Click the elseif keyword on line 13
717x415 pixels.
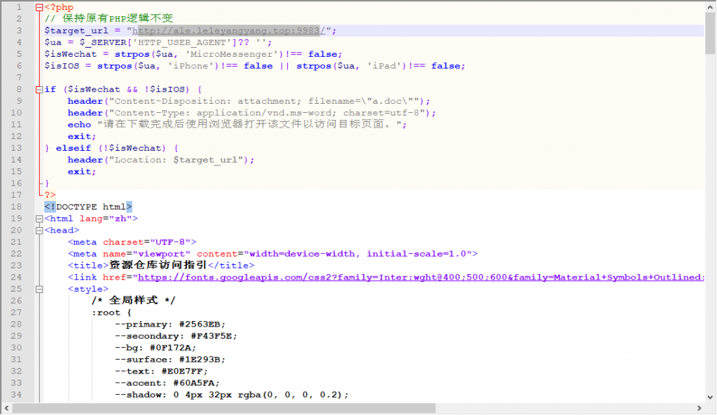(73, 148)
